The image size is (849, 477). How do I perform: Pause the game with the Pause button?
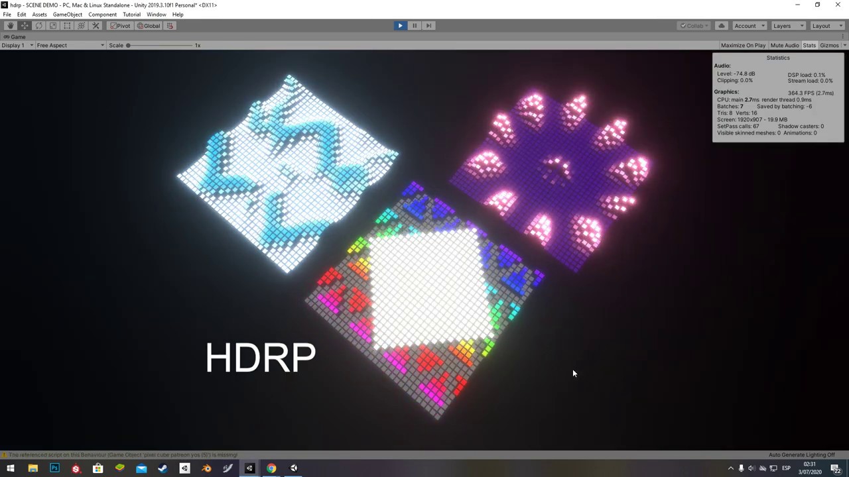[415, 26]
